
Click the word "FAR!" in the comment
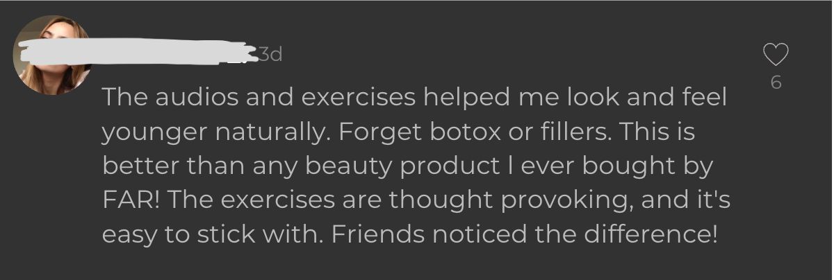[x=131, y=200]
